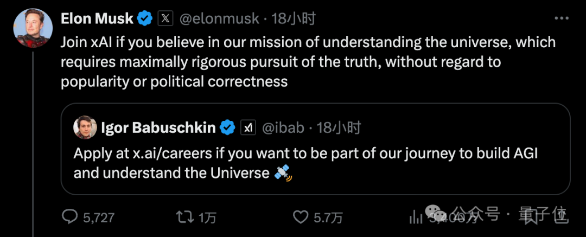Click the quoted tweet's 18小时 timestamp
Image resolution: width=586 pixels, height=237 pixels.
click(339, 128)
